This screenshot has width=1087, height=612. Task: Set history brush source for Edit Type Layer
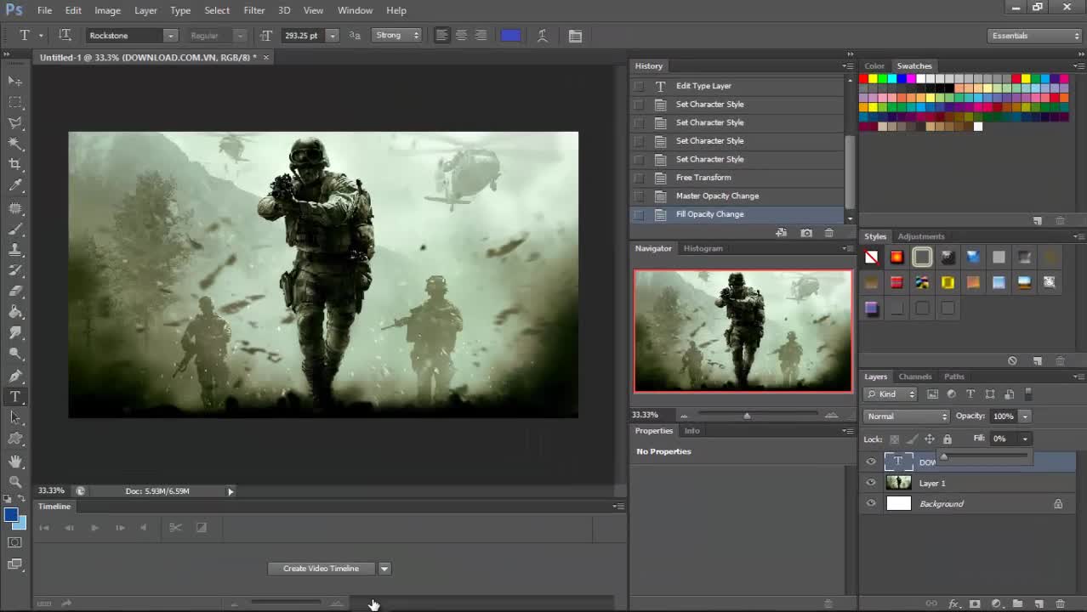[x=639, y=86]
